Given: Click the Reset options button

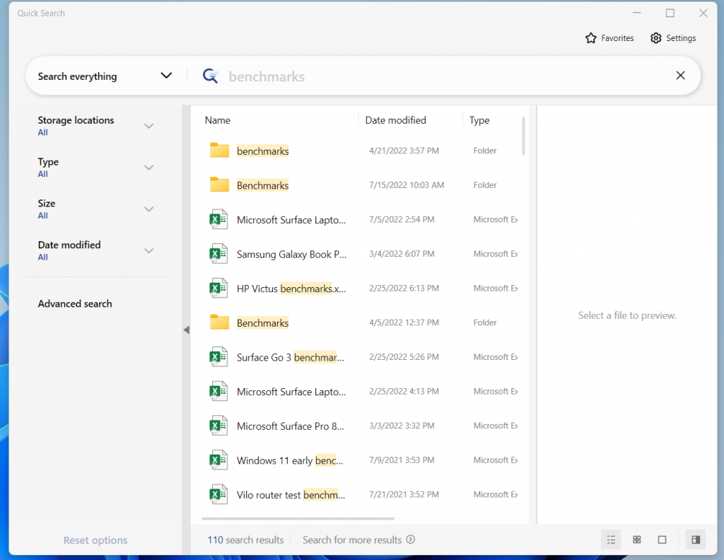Looking at the screenshot, I should coord(95,539).
